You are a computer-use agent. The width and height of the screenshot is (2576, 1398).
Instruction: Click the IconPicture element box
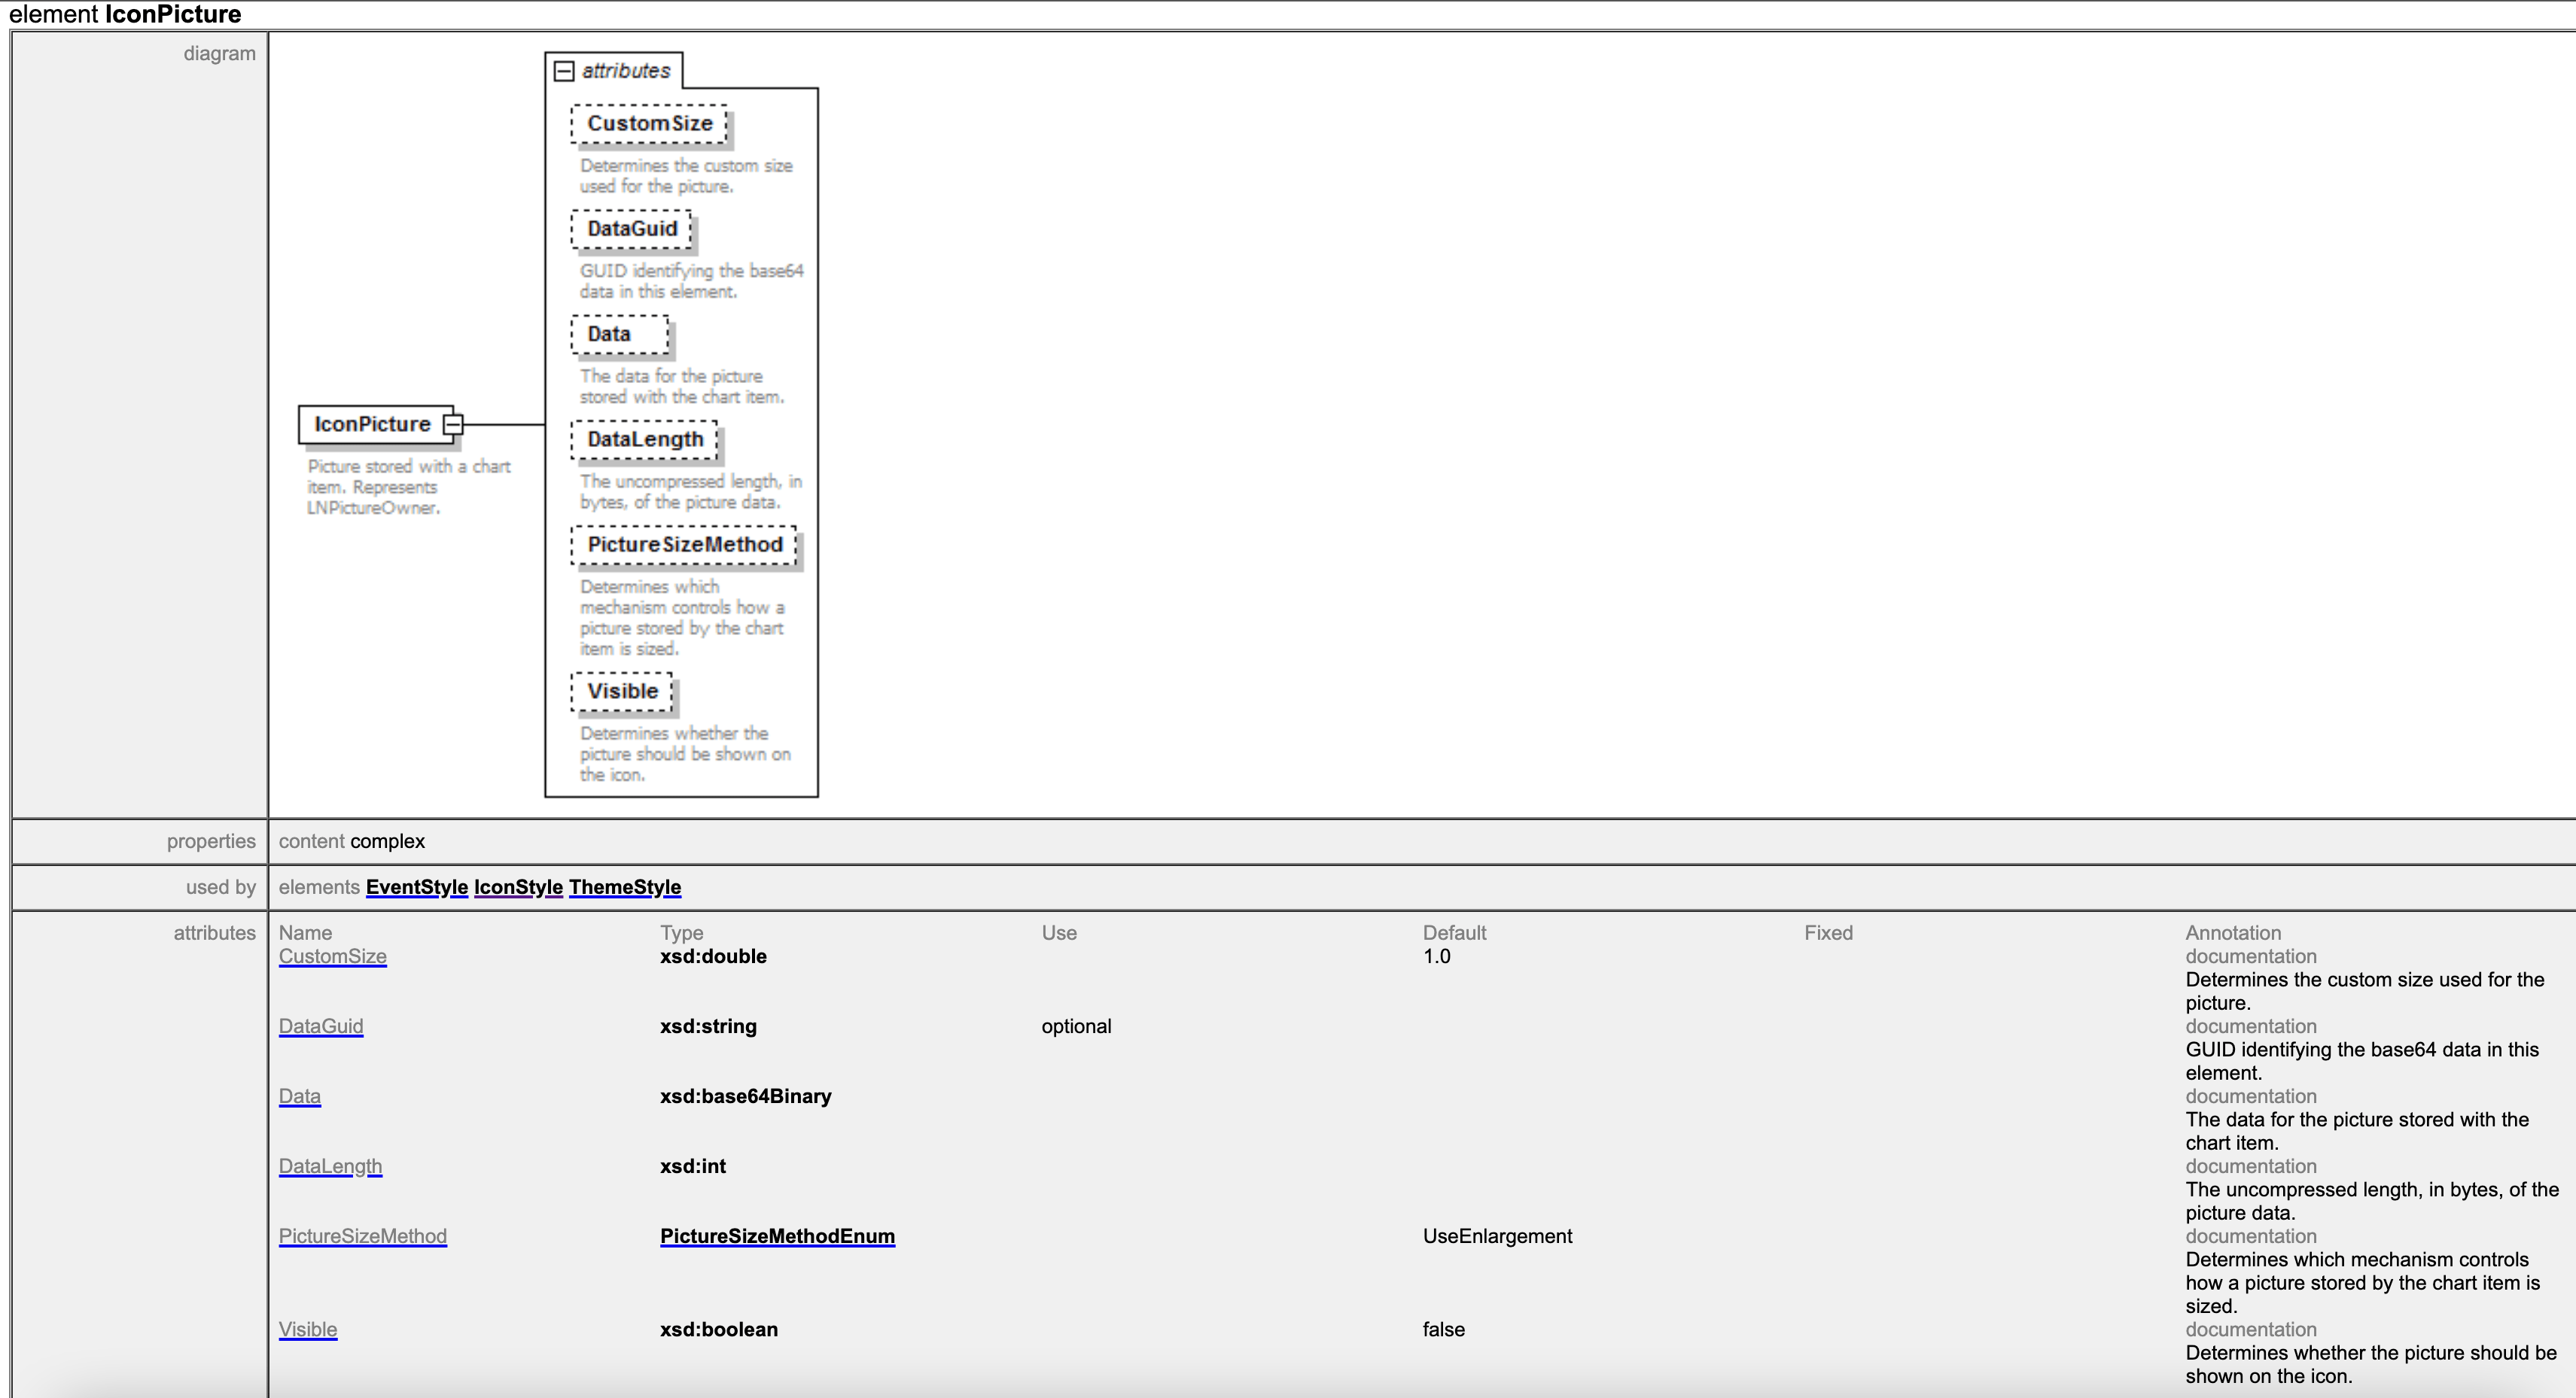click(372, 424)
